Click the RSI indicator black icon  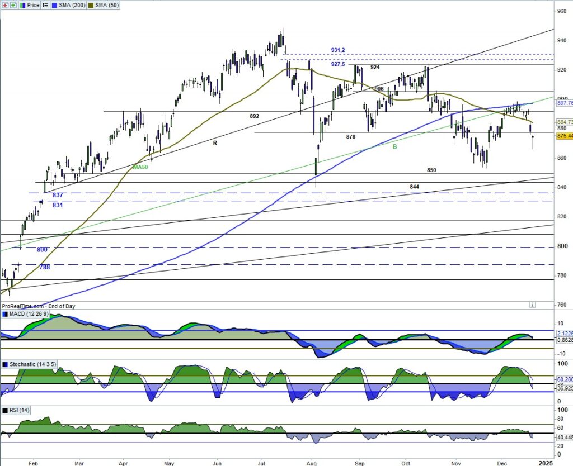(5, 411)
